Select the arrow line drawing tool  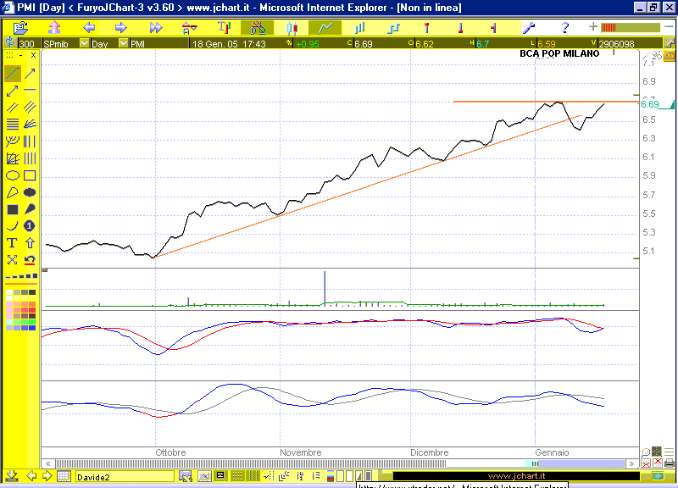point(30,74)
